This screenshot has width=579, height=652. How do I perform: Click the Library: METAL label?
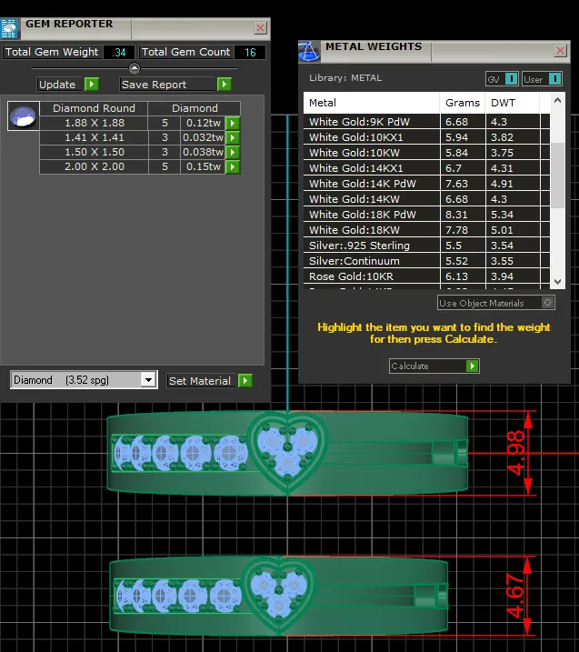pos(345,78)
